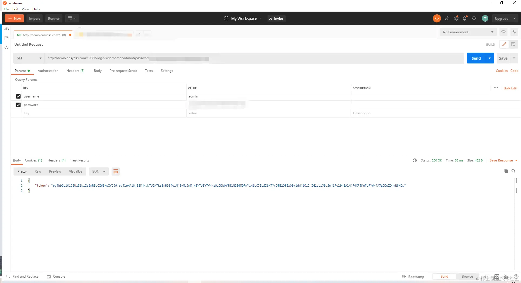Click the pencil edit icon beside BUILD
Image resolution: width=521 pixels, height=283 pixels.
[504, 44]
